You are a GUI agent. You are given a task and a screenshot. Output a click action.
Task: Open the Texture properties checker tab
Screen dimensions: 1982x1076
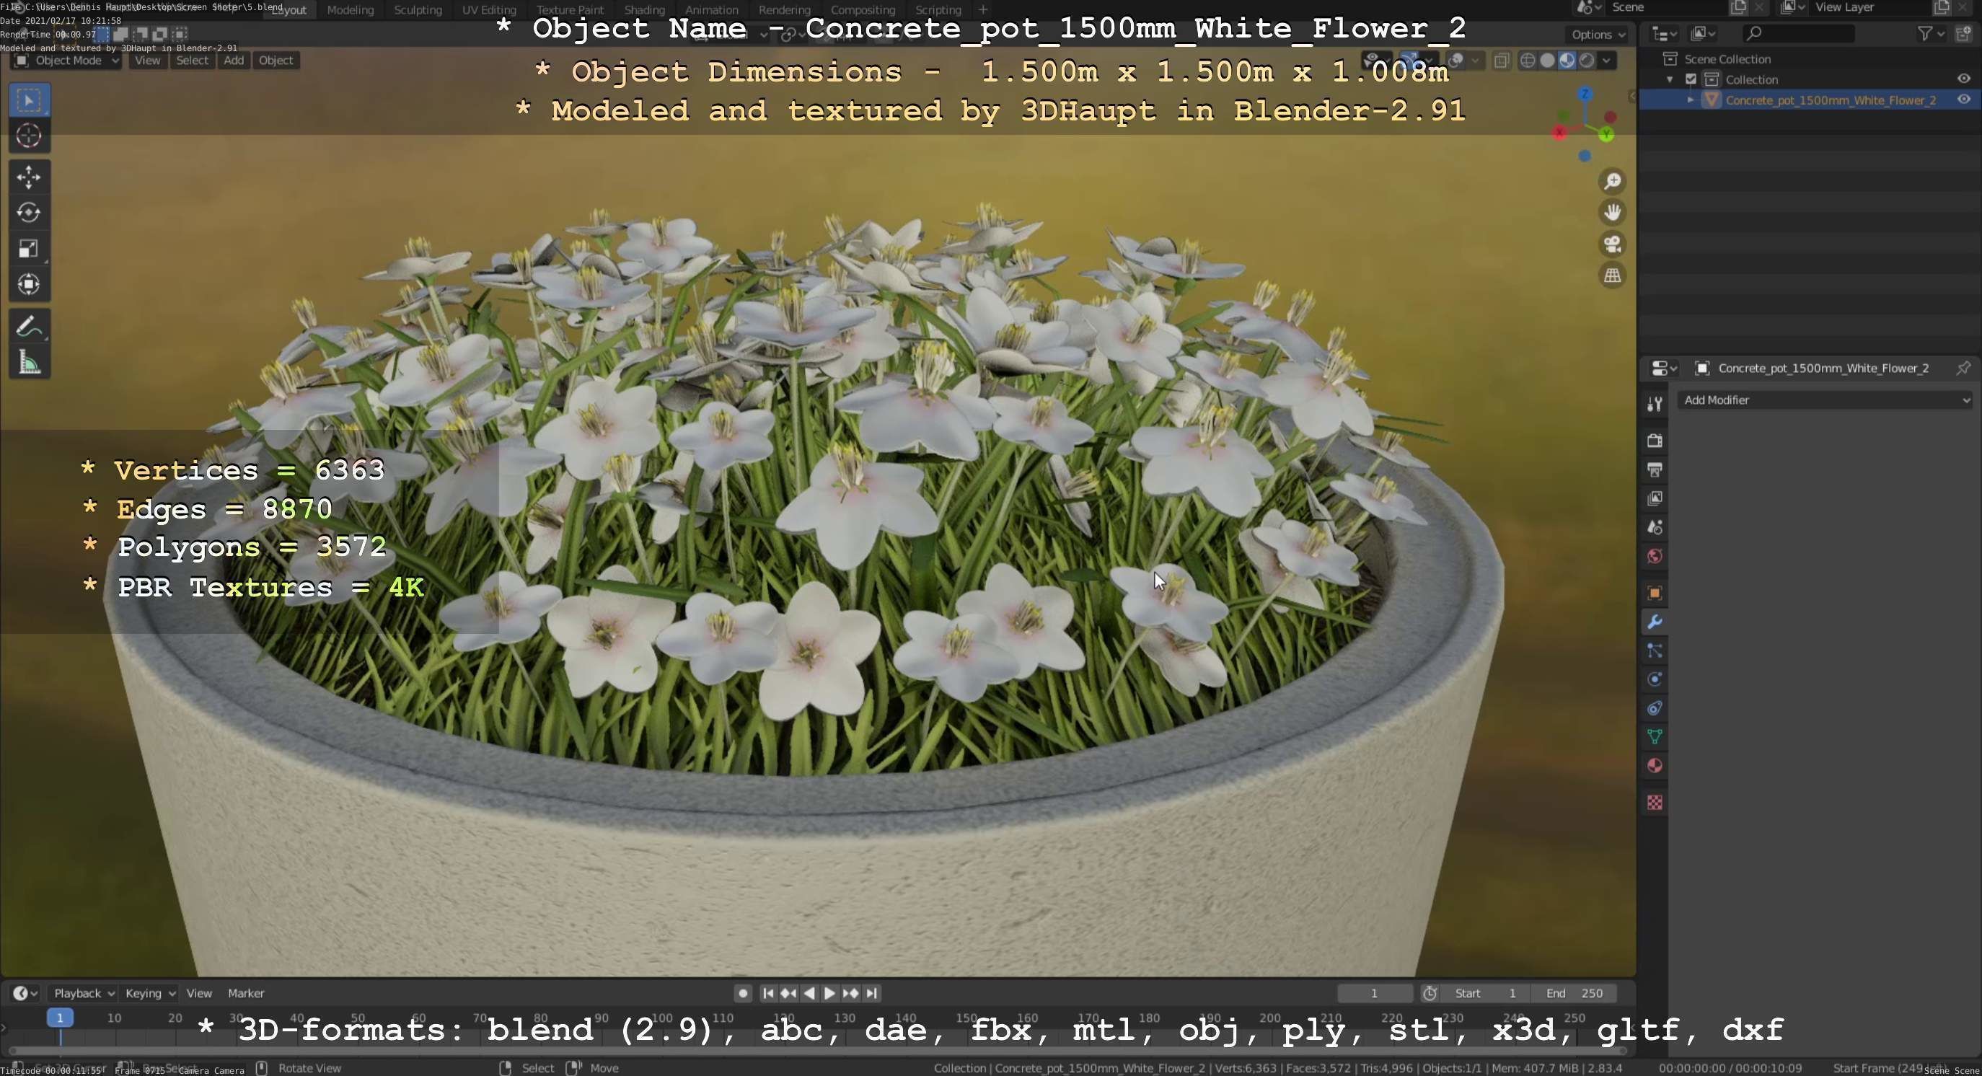pyautogui.click(x=1655, y=803)
